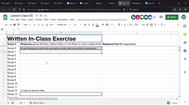Toggle strikethrough formatting
The image size is (189, 106).
point(93,25)
